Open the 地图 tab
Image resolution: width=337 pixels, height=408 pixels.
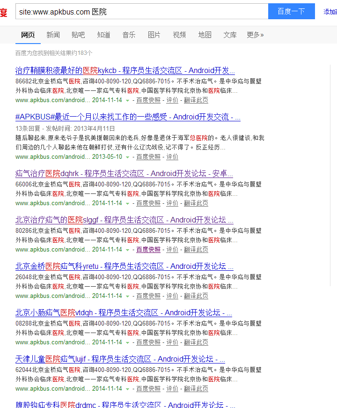click(x=205, y=35)
